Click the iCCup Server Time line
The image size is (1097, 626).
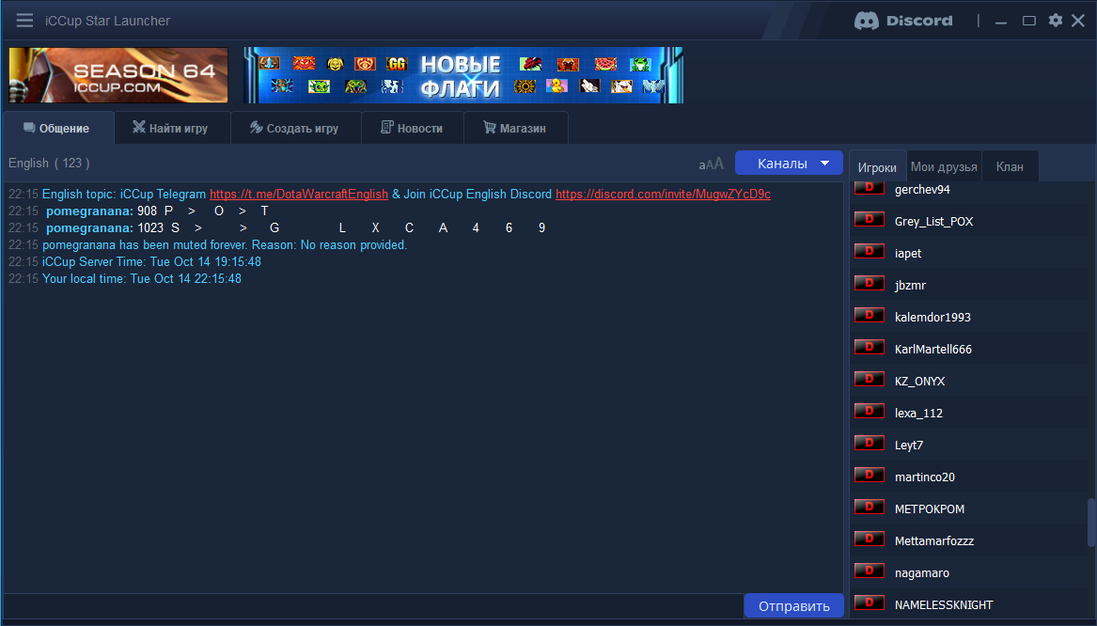coord(152,261)
